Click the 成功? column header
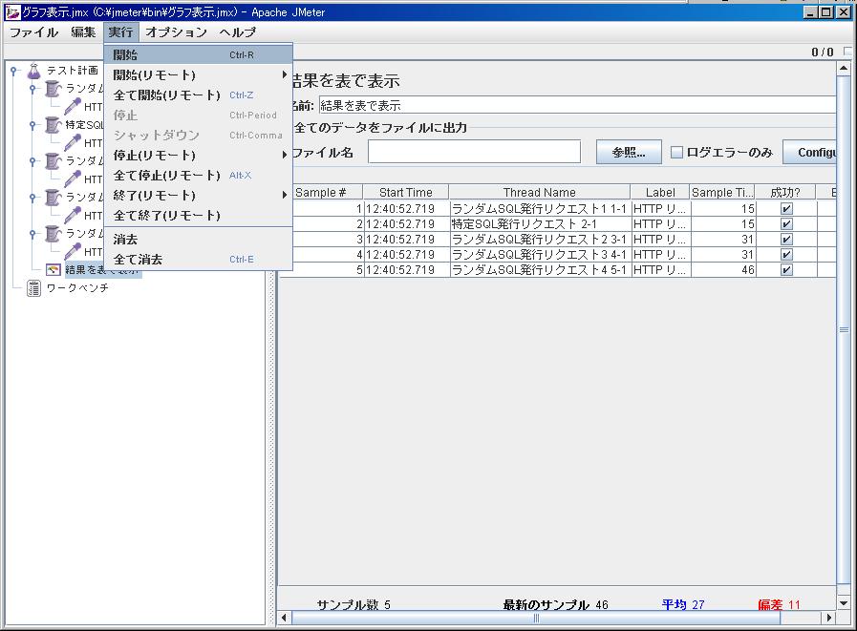Image resolution: width=857 pixels, height=631 pixels. point(786,192)
